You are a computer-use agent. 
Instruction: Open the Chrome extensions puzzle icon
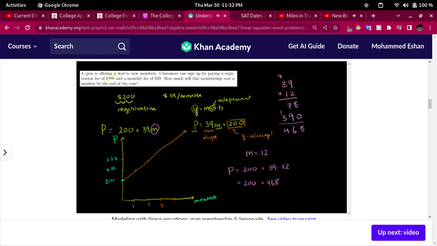(x=389, y=27)
